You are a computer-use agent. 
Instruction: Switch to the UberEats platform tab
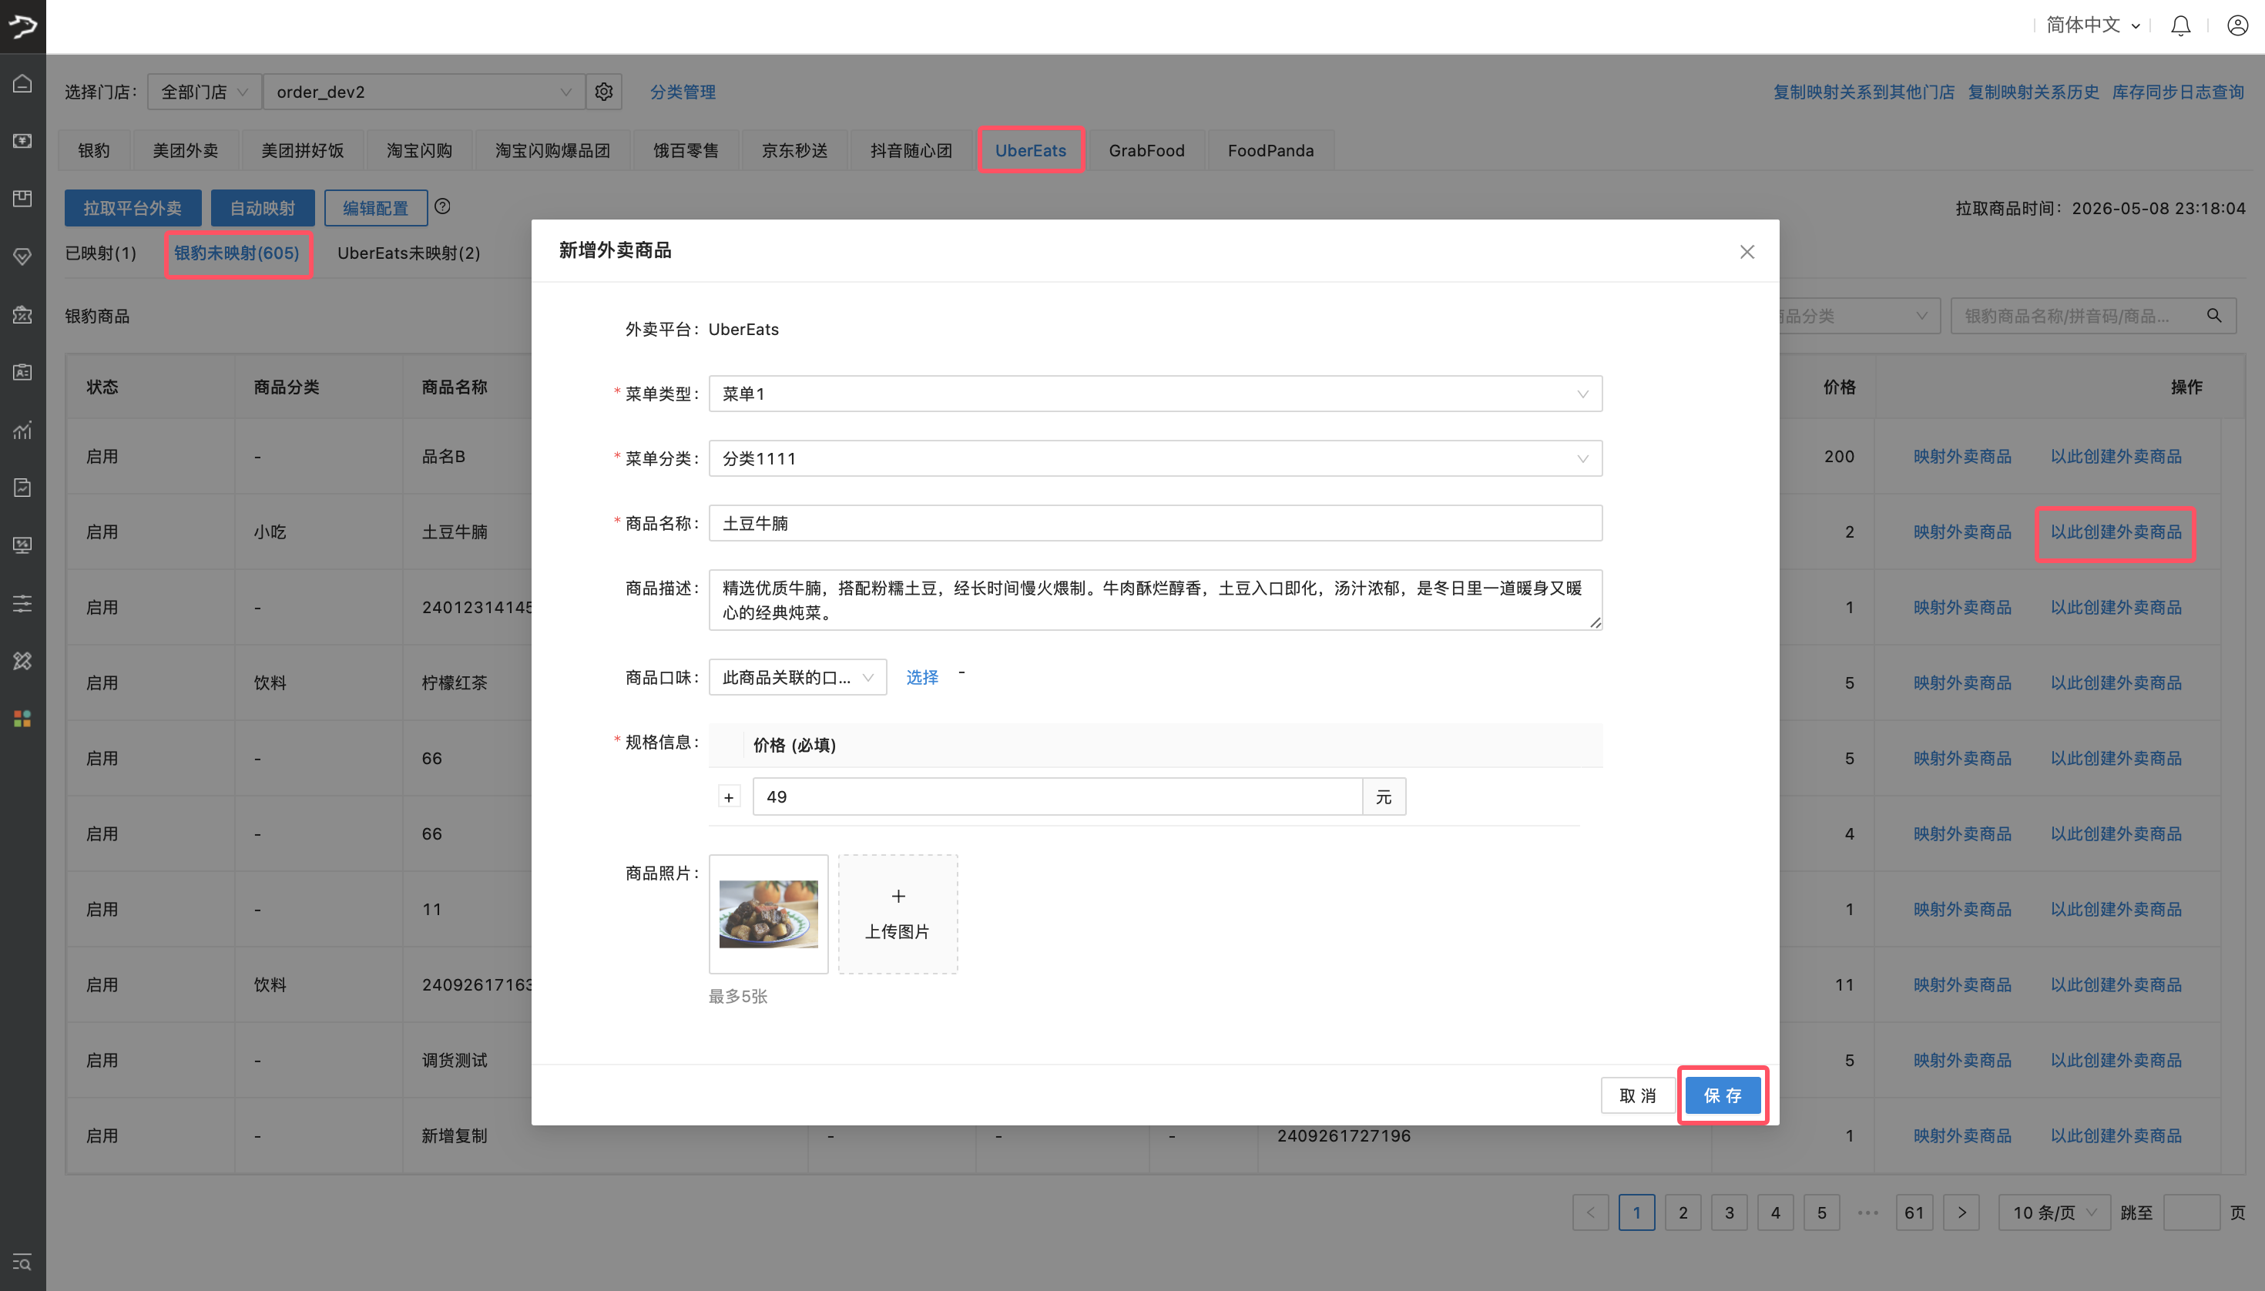[x=1031, y=150]
